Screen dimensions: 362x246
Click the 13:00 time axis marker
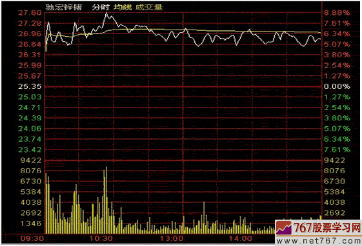coord(171,238)
